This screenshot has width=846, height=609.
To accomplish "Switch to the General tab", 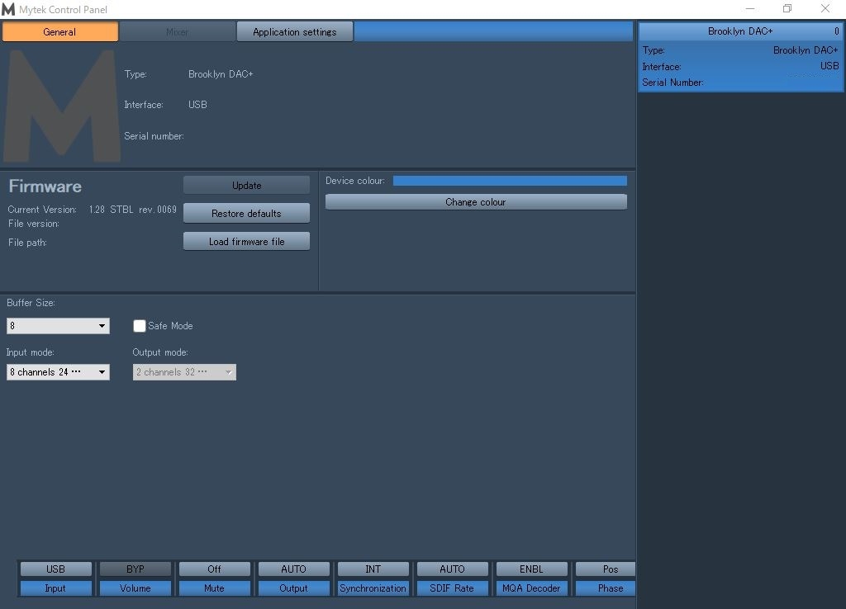I will click(x=59, y=32).
